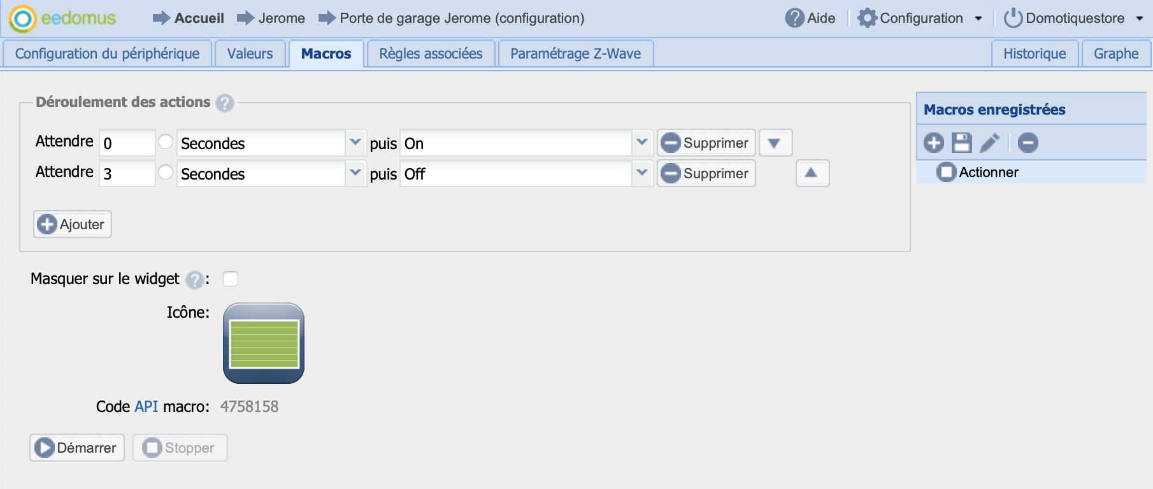This screenshot has height=489, width=1153.
Task: Save the macro with the floppy disk icon
Action: point(962,143)
